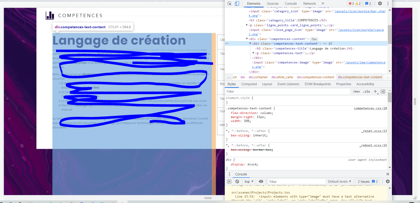
Task: Select the h1 competences-title DOM line
Action: tap(305, 48)
